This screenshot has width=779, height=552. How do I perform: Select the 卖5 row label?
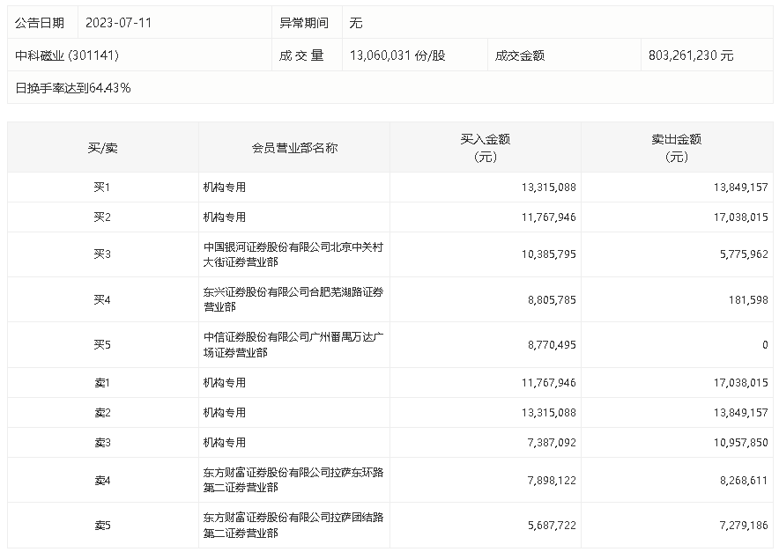tap(102, 526)
